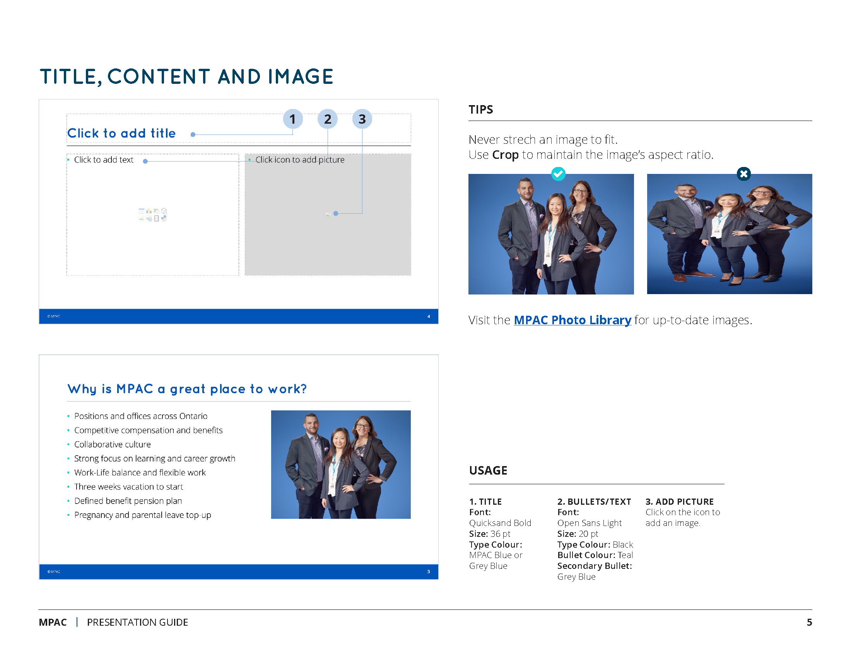Viewport: 851px width, 657px height.
Task: Click the dark X badge icon
Action: (x=743, y=174)
